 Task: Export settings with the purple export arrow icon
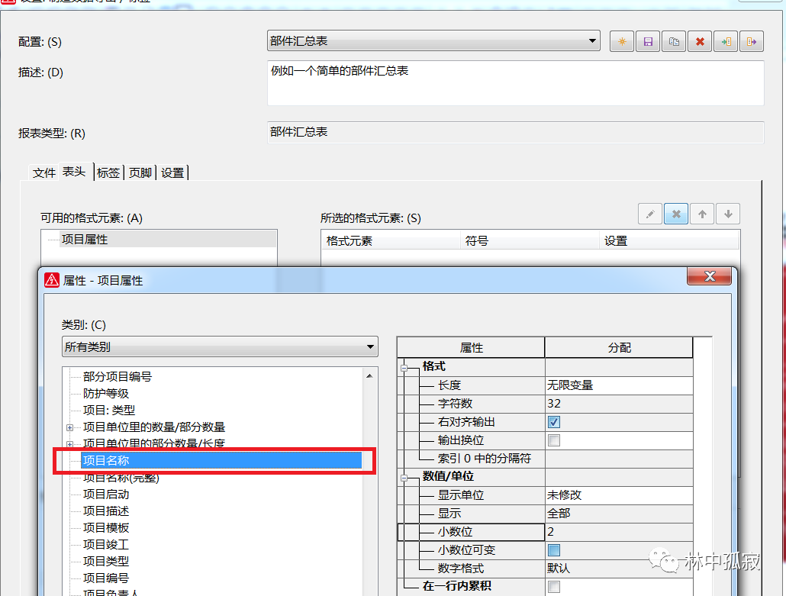pyautogui.click(x=752, y=41)
